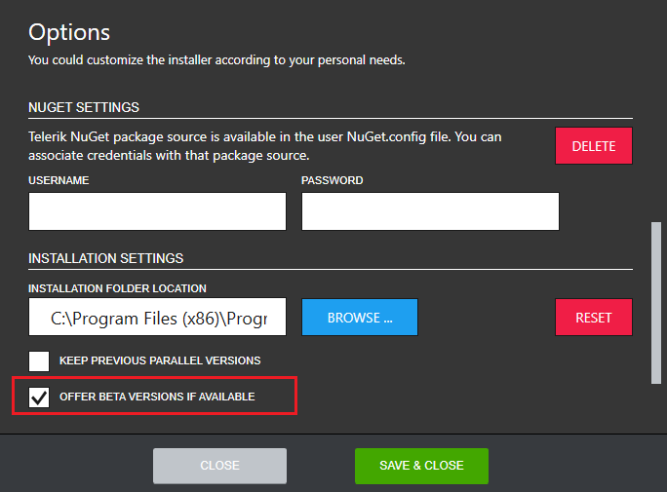The height and width of the screenshot is (492, 667).
Task: Click into the PASSWORD input field
Action: (430, 211)
